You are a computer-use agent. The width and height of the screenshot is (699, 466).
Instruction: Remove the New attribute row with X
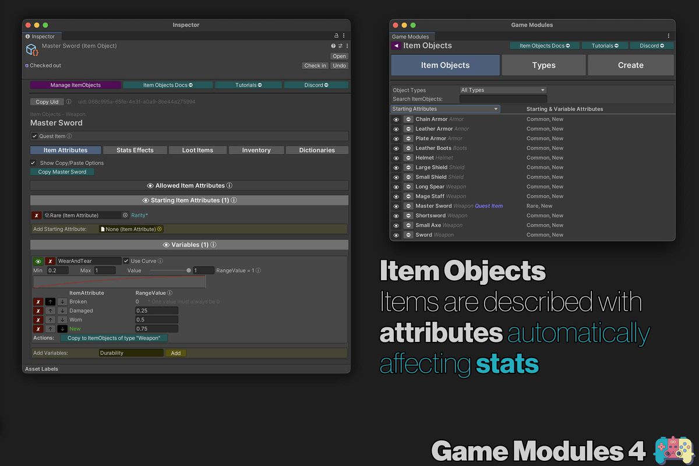38,329
